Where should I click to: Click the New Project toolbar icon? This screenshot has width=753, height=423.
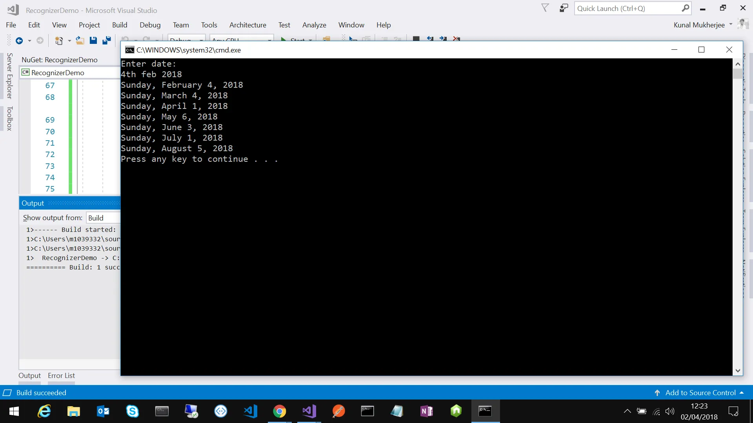point(59,40)
